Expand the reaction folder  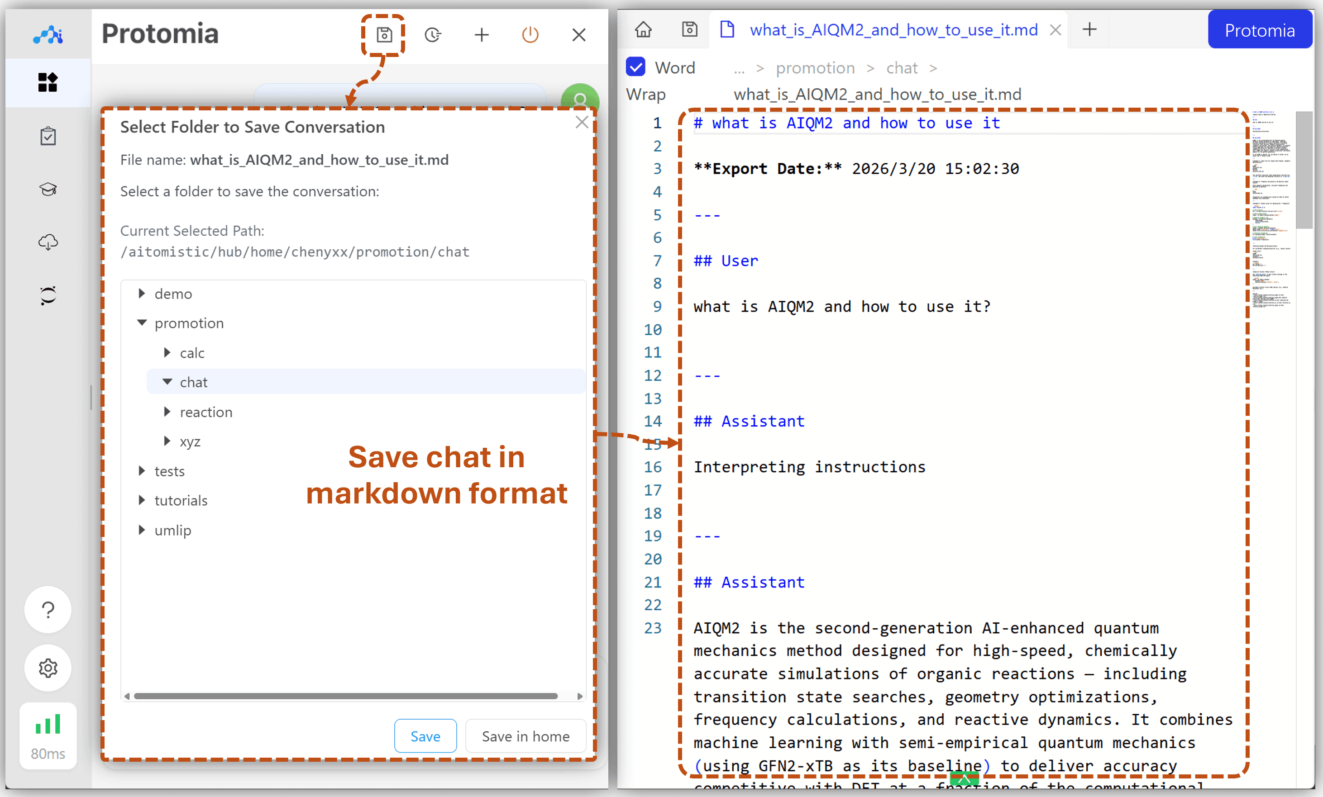pos(167,411)
